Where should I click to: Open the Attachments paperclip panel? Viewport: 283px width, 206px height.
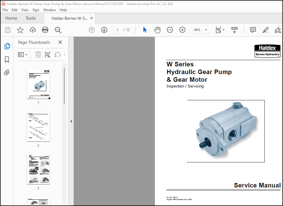coord(7,73)
